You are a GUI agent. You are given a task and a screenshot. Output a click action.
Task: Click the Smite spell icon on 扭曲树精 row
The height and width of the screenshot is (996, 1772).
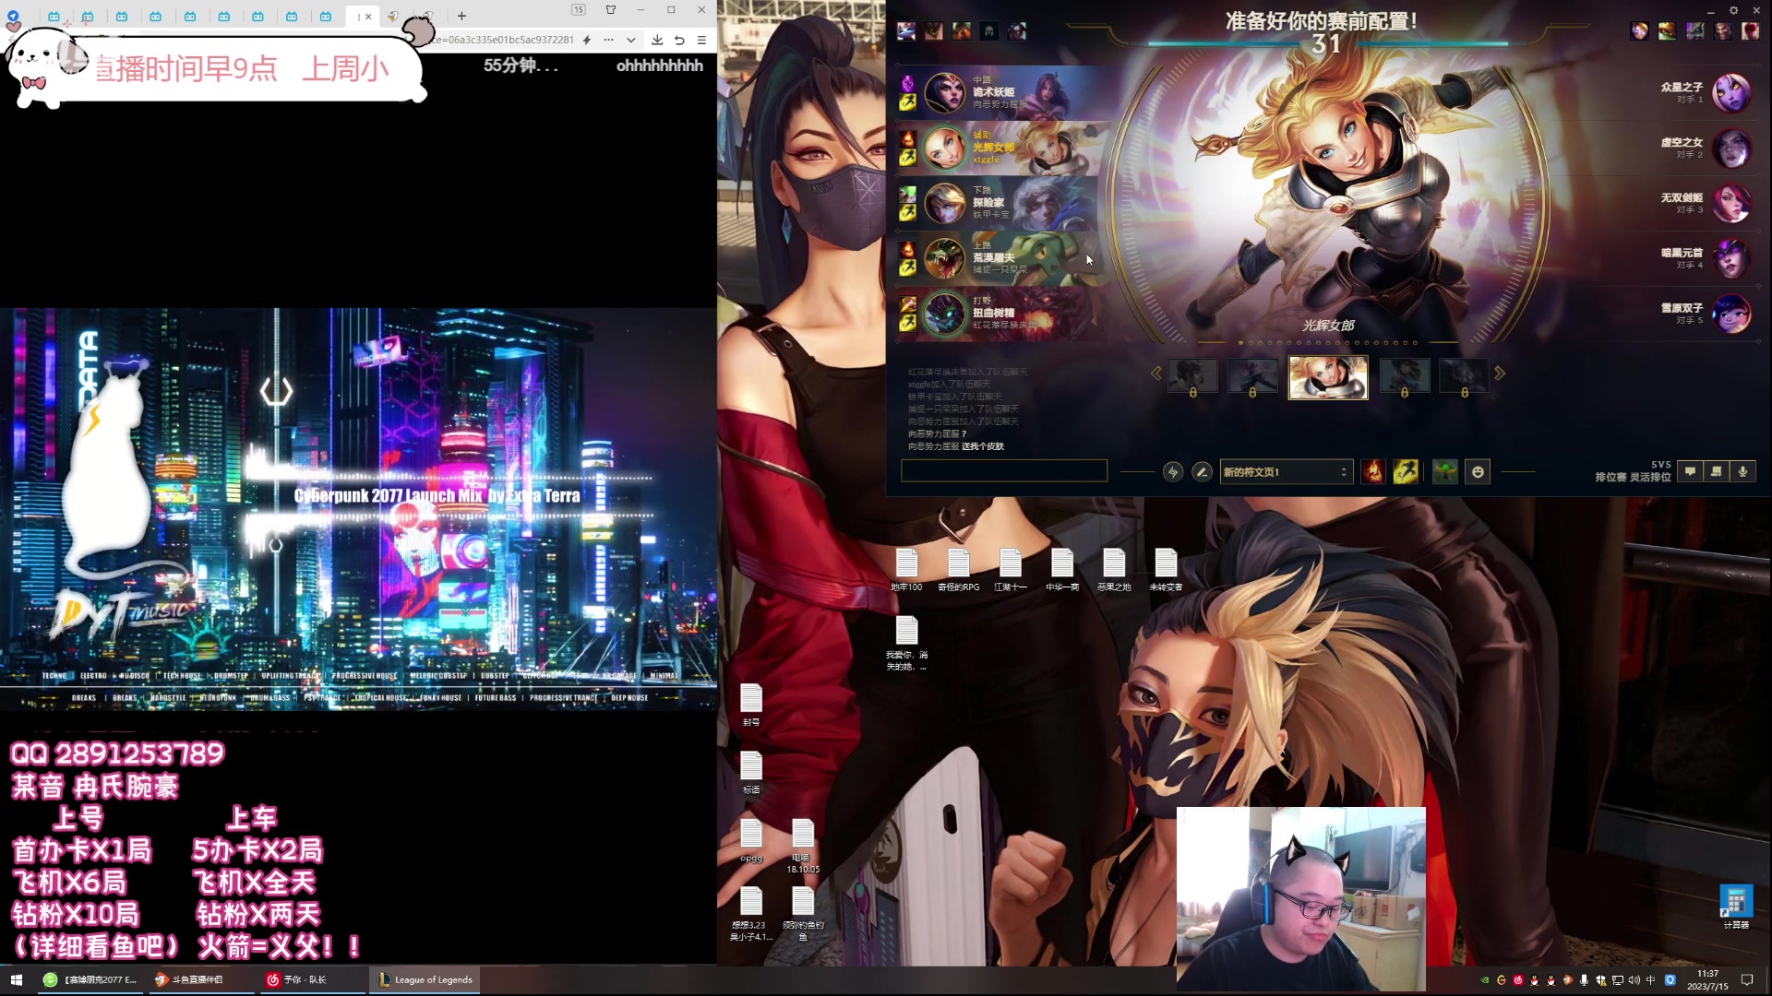click(x=908, y=304)
